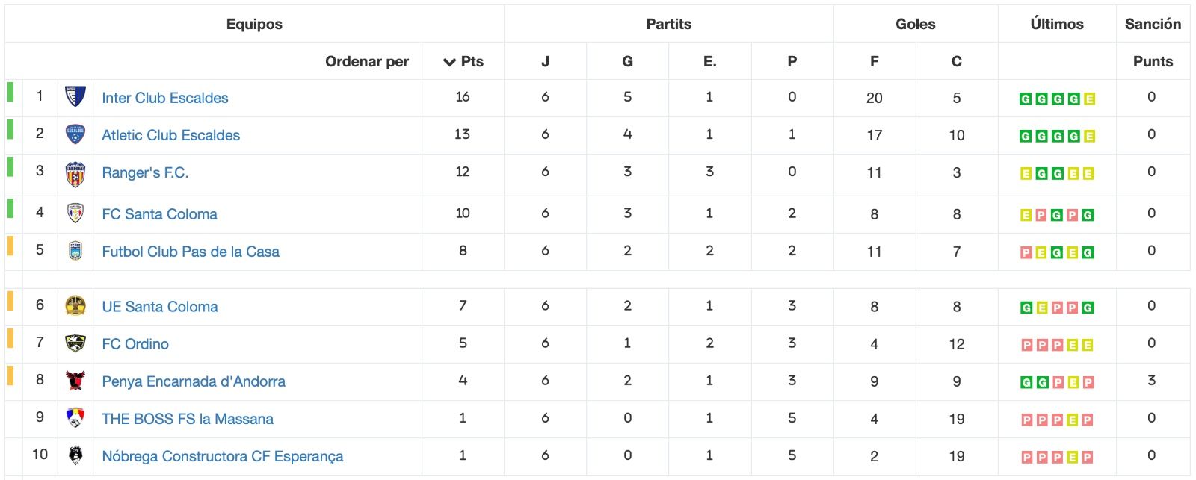The image size is (1196, 480).
Task: Sort by the F goals-for column
Action: point(874,61)
